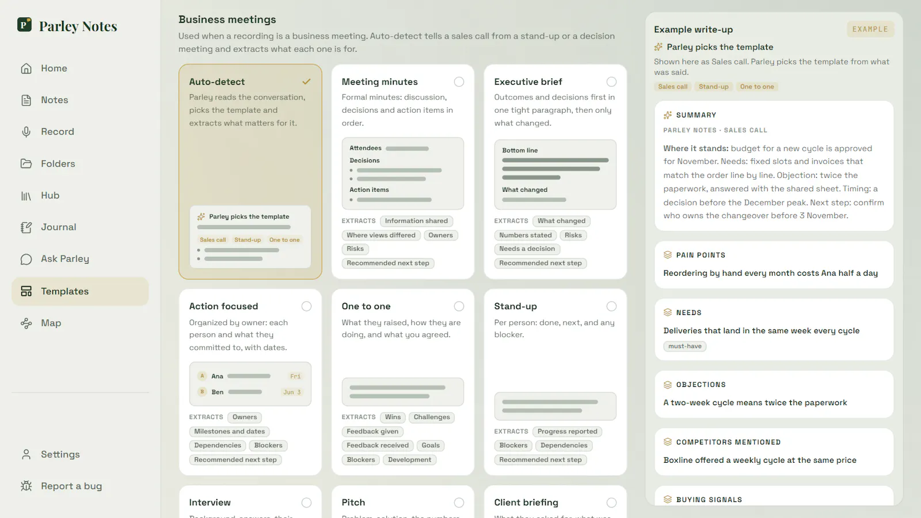Click the Auto-detect card preview thumbnail
The height and width of the screenshot is (518, 921).
[250, 237]
